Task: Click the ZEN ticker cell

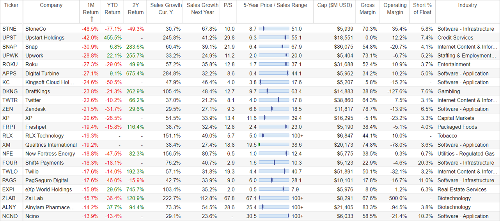Action: pos(8,109)
